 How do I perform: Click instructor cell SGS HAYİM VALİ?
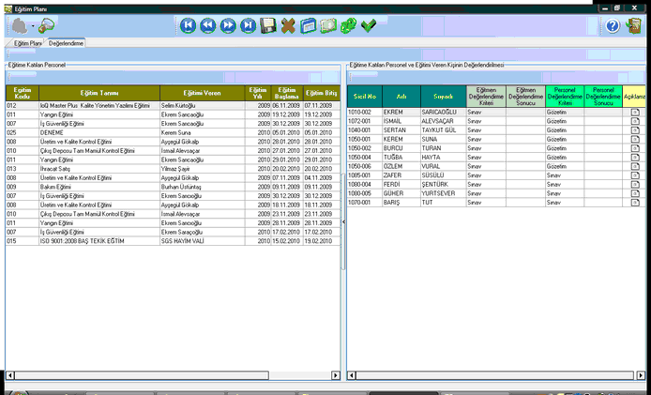[203, 241]
